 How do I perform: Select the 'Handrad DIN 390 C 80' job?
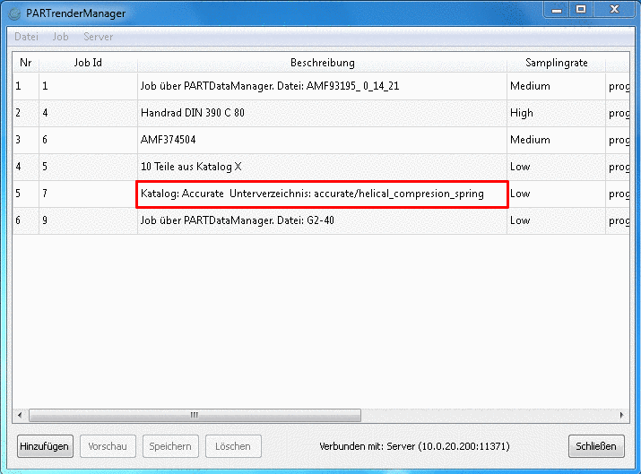(x=322, y=113)
